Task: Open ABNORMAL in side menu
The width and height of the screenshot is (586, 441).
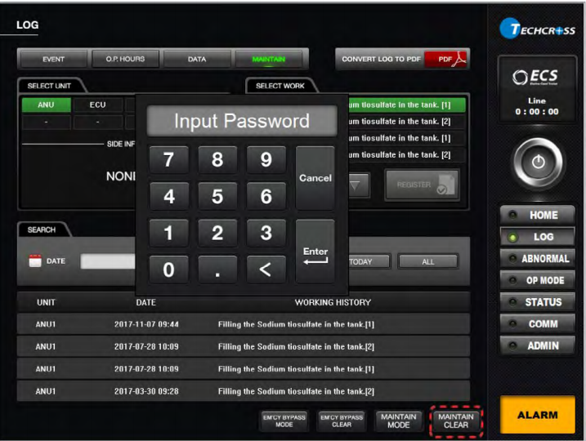Action: click(x=538, y=258)
